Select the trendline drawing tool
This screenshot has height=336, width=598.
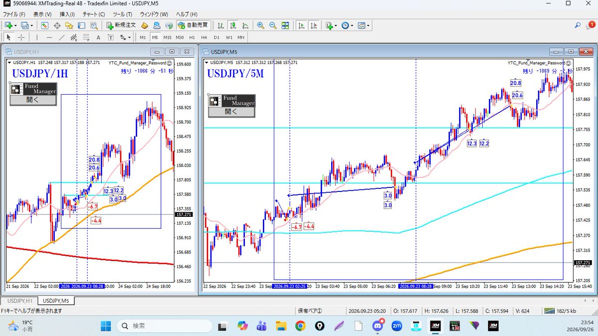click(x=61, y=37)
